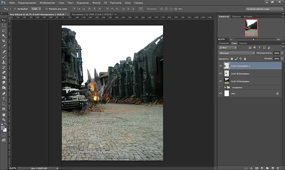
Task: Switch to the Каналы tab
Action: (x=243, y=43)
